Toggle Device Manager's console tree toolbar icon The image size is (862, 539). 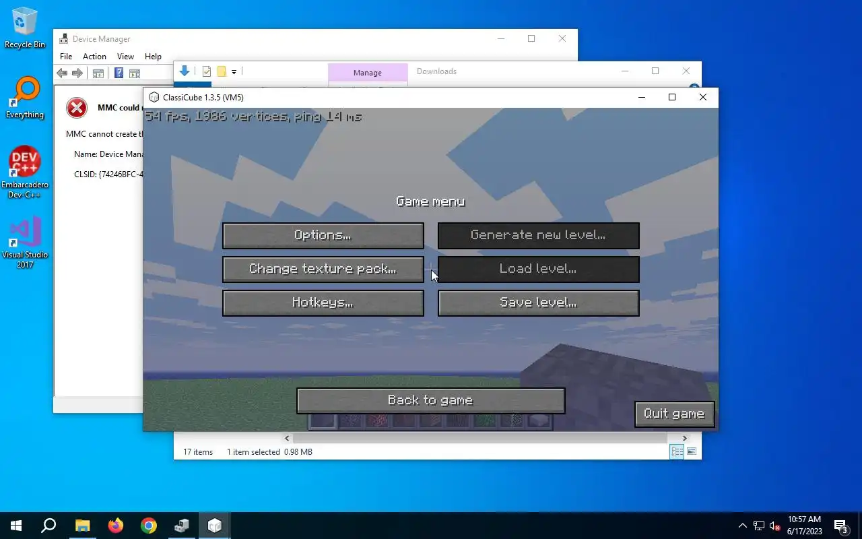pyautogui.click(x=98, y=73)
